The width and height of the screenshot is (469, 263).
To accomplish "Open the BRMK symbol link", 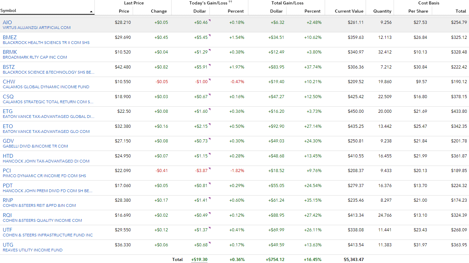I will click(x=10, y=52).
